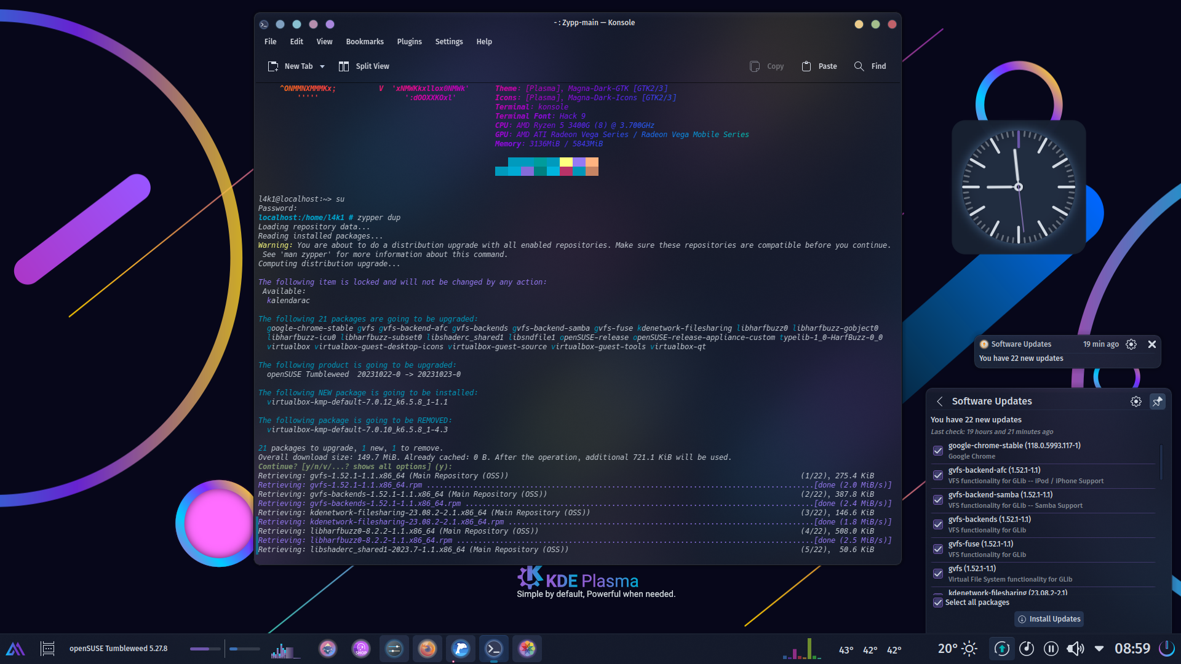Open the purple SHOP app in taskbar

[361, 649]
